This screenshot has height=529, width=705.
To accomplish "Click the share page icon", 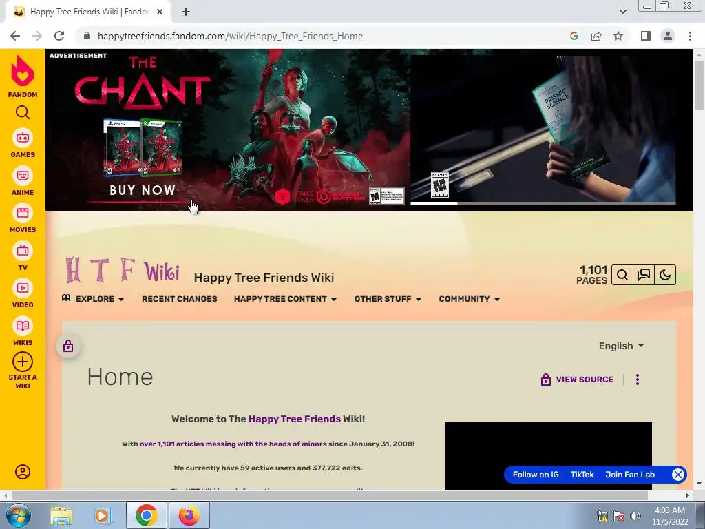I will (x=596, y=36).
